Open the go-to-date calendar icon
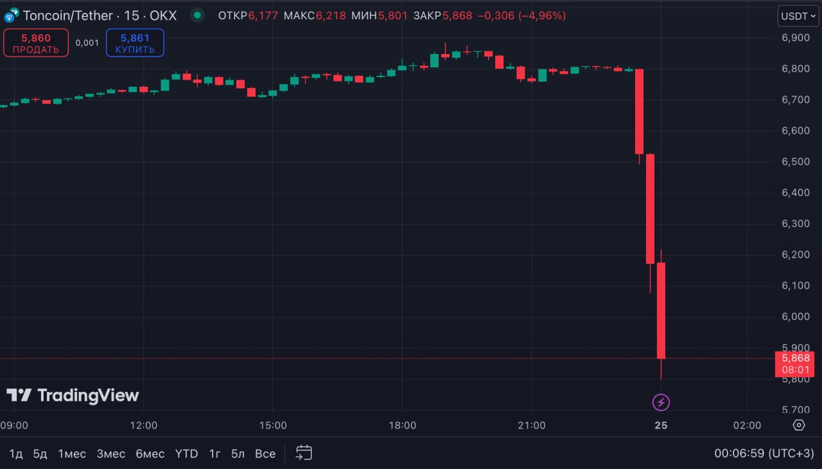This screenshot has width=822, height=469. [304, 453]
